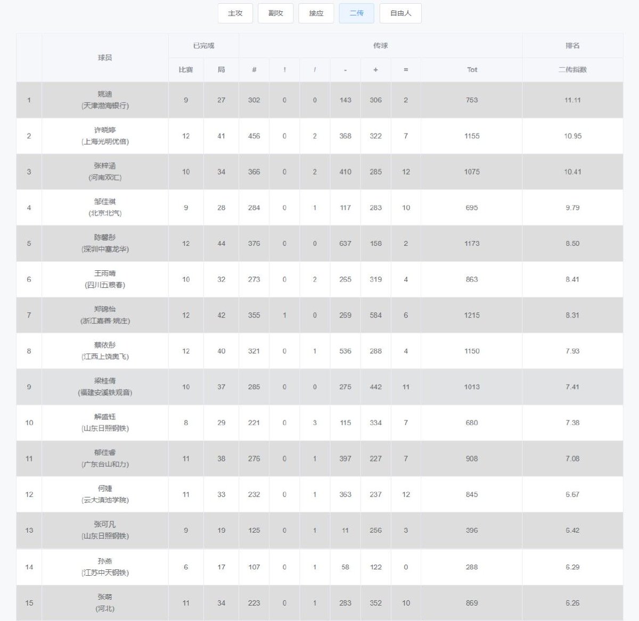
Task: Click player 孙燕 from 江苏中天钢铁
Action: click(105, 561)
